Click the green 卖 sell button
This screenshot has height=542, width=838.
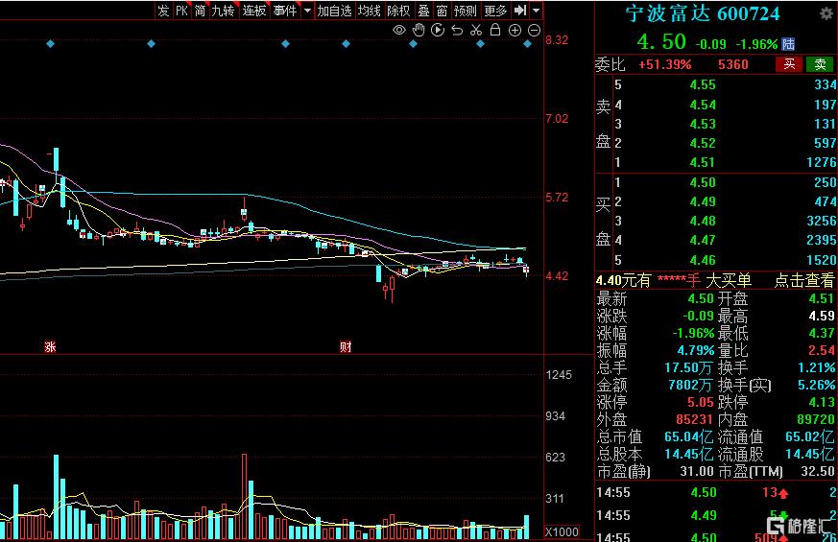[x=820, y=64]
